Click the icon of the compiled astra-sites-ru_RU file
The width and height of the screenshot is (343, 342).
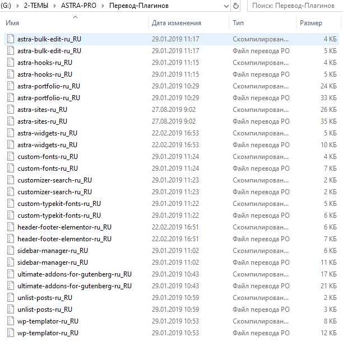point(11,110)
